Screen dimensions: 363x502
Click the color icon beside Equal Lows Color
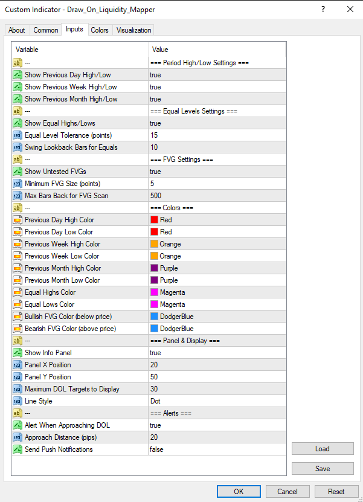(18, 304)
